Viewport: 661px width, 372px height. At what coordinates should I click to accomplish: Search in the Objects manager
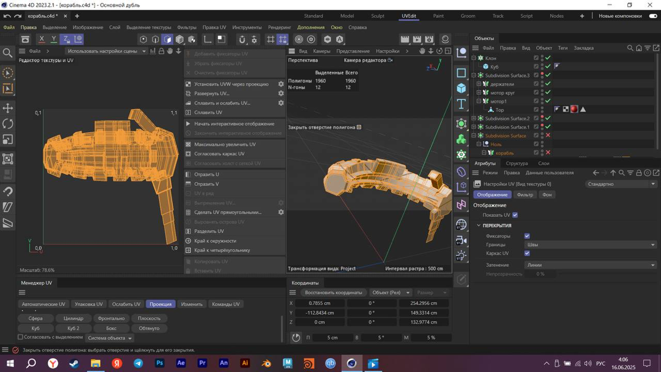(630, 48)
